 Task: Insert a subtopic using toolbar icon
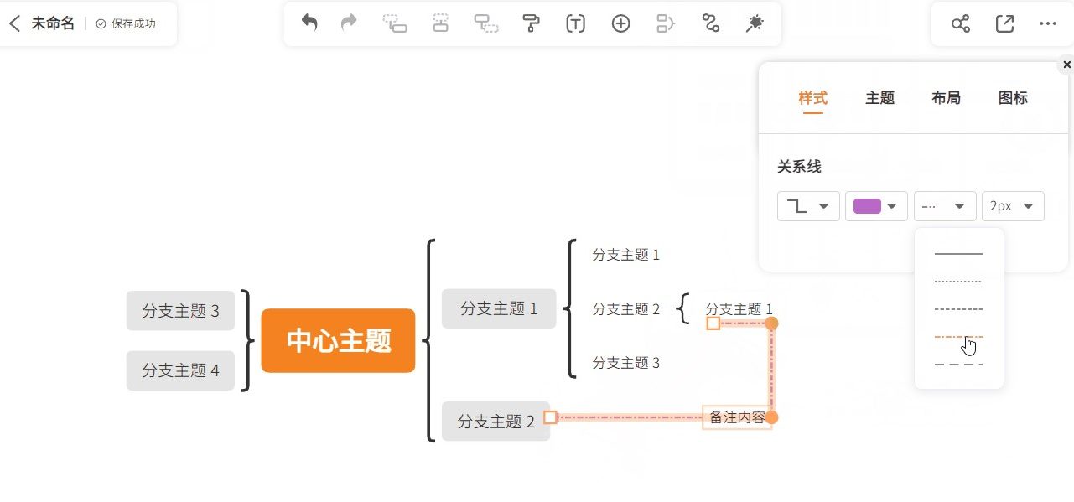pyautogui.click(x=395, y=23)
